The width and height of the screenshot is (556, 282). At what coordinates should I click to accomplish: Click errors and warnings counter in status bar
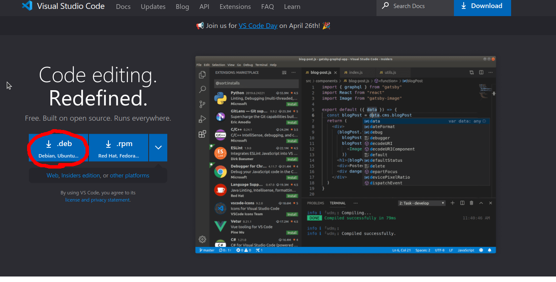(x=243, y=250)
